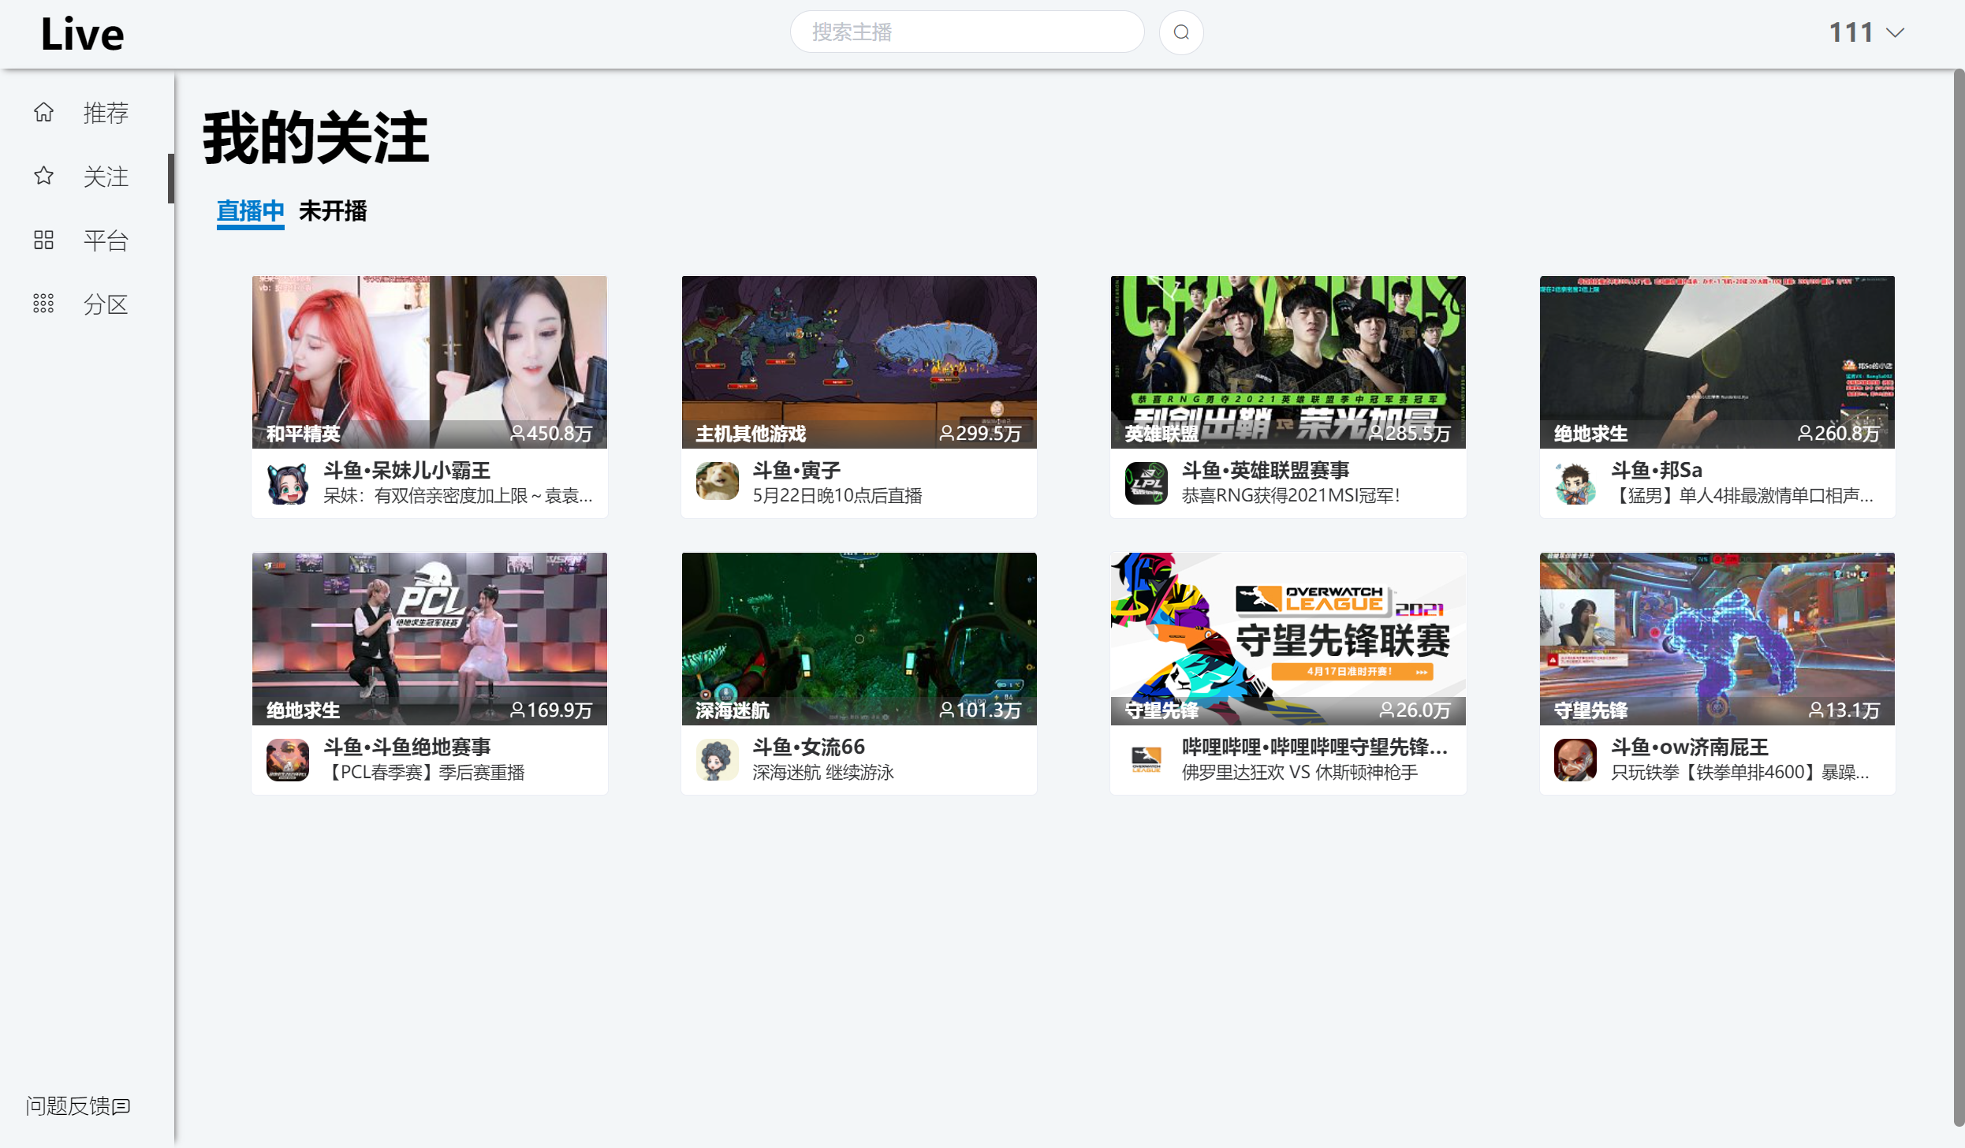The image size is (1965, 1148).
Task: Switch to the 未开播 tab
Action: (333, 211)
